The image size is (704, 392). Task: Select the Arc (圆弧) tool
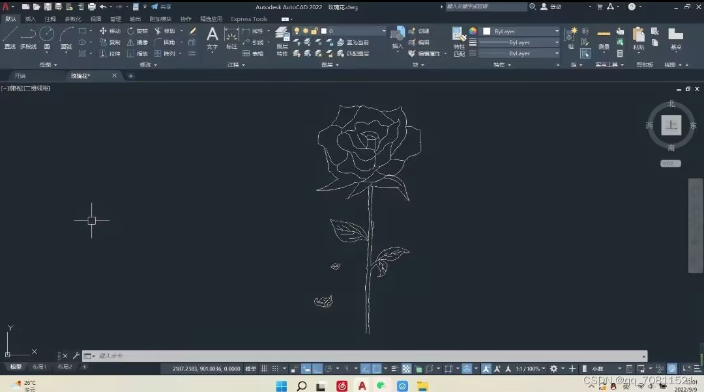tap(66, 38)
